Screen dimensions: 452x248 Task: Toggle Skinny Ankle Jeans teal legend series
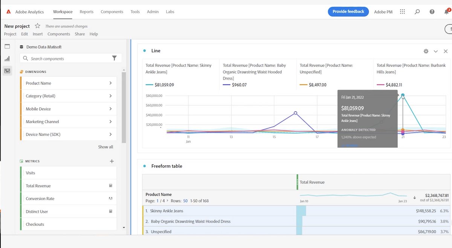point(160,85)
